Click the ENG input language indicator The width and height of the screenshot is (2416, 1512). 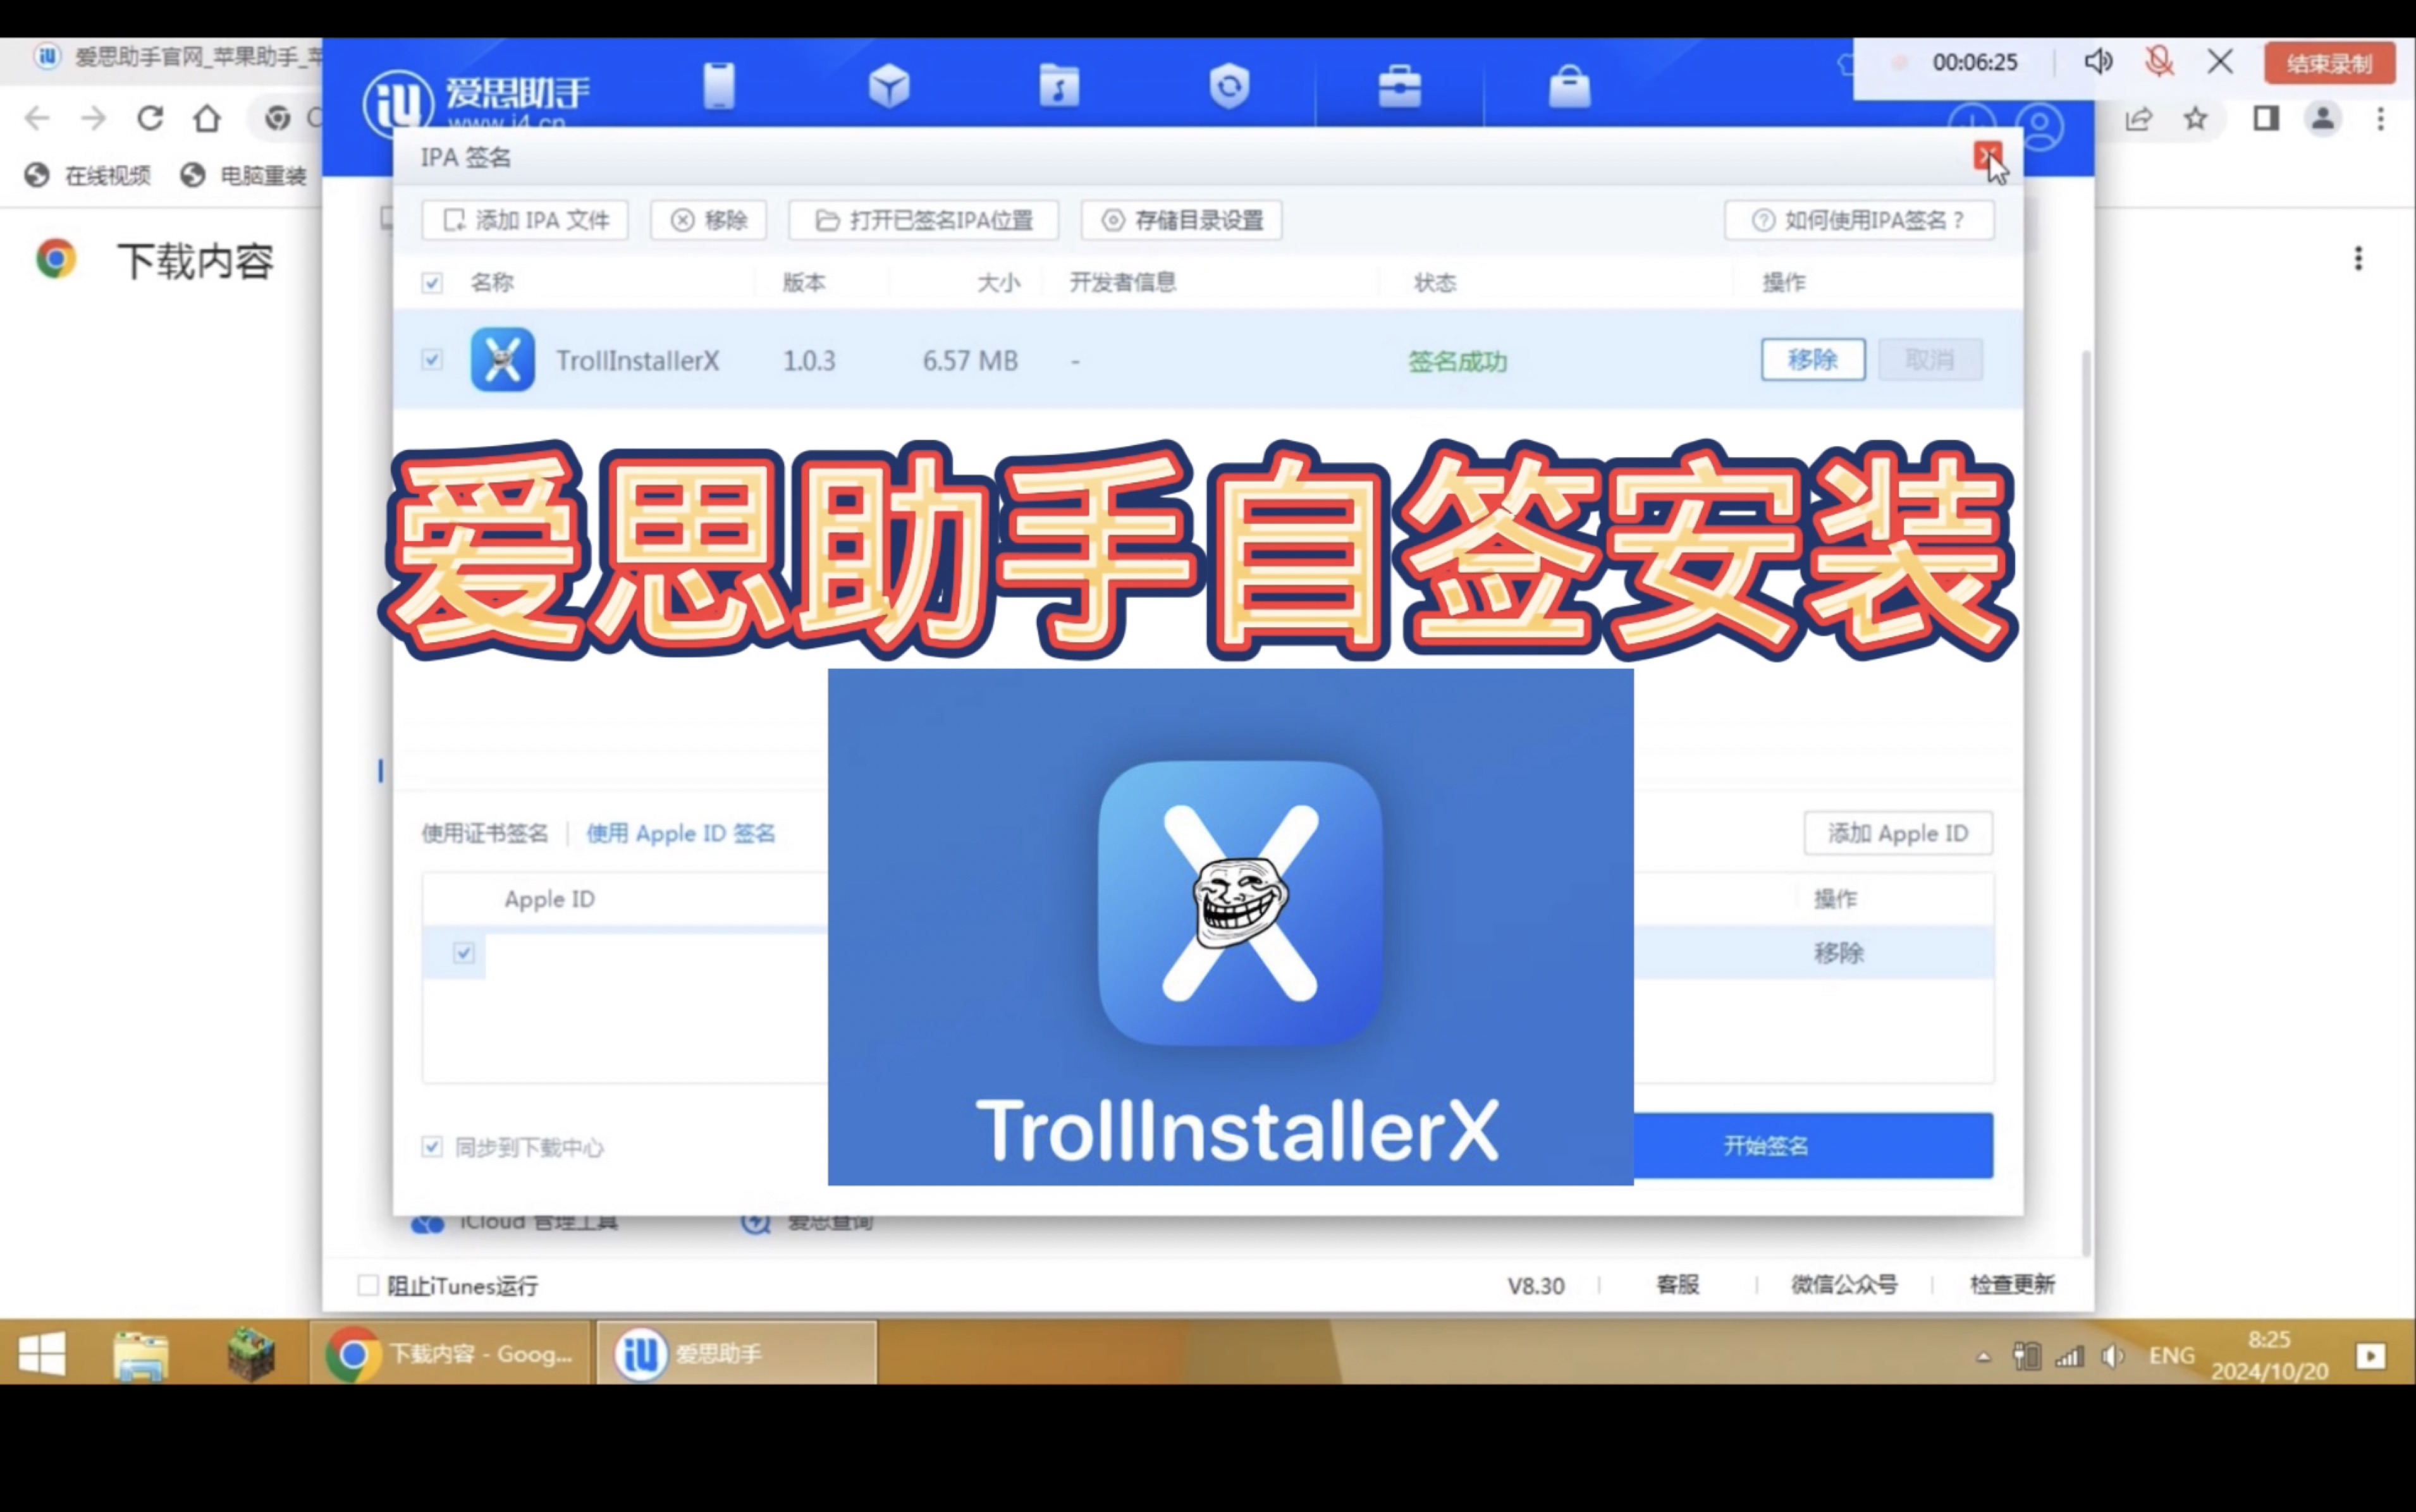2172,1356
